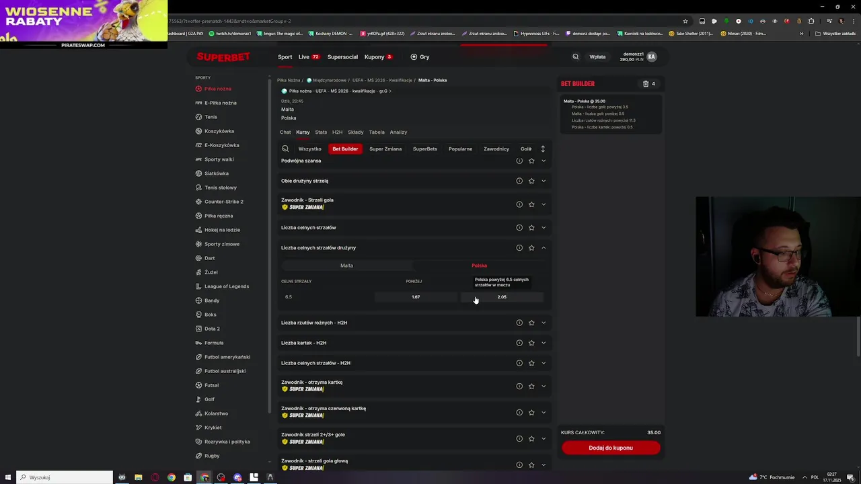Select the Malta team tab
The width and height of the screenshot is (861, 484).
346,266
